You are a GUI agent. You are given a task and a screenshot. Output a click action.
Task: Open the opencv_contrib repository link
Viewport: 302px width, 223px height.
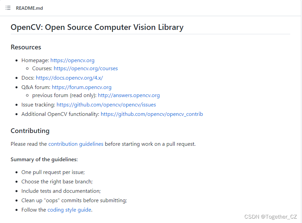coord(152,114)
